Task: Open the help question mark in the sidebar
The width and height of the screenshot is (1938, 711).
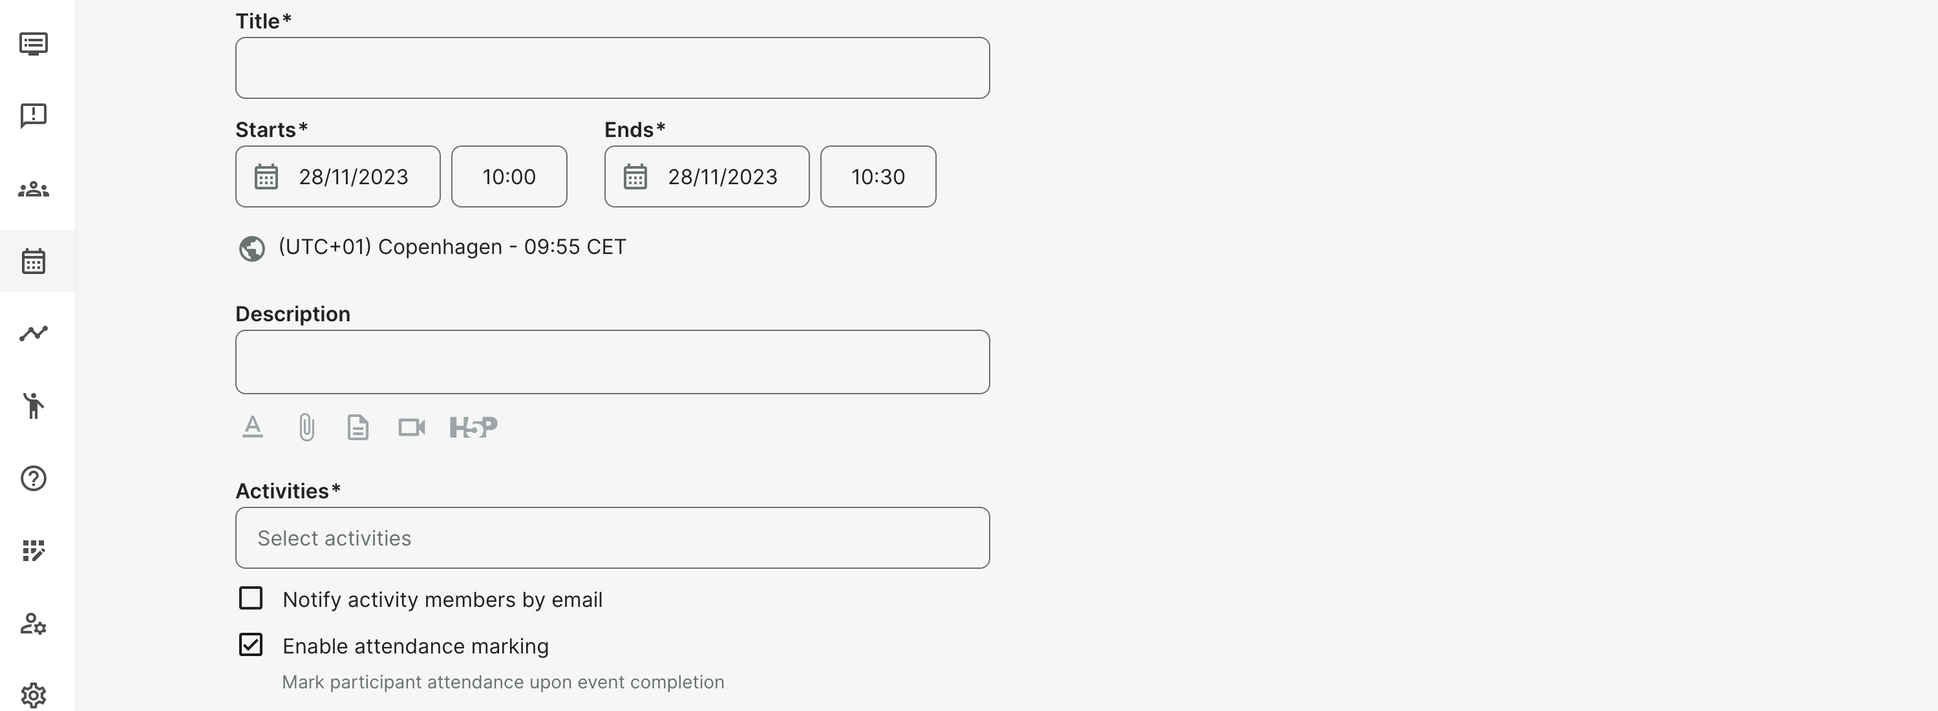Action: pyautogui.click(x=34, y=478)
